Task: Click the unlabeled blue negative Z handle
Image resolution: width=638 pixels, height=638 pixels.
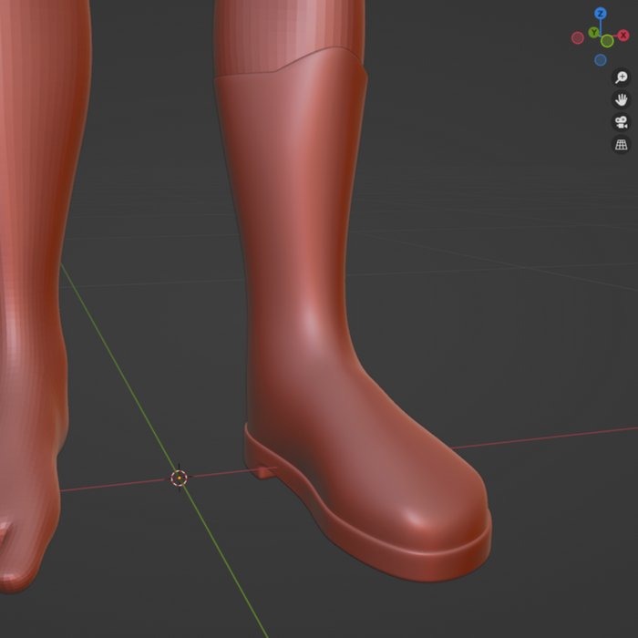Action: (601, 60)
